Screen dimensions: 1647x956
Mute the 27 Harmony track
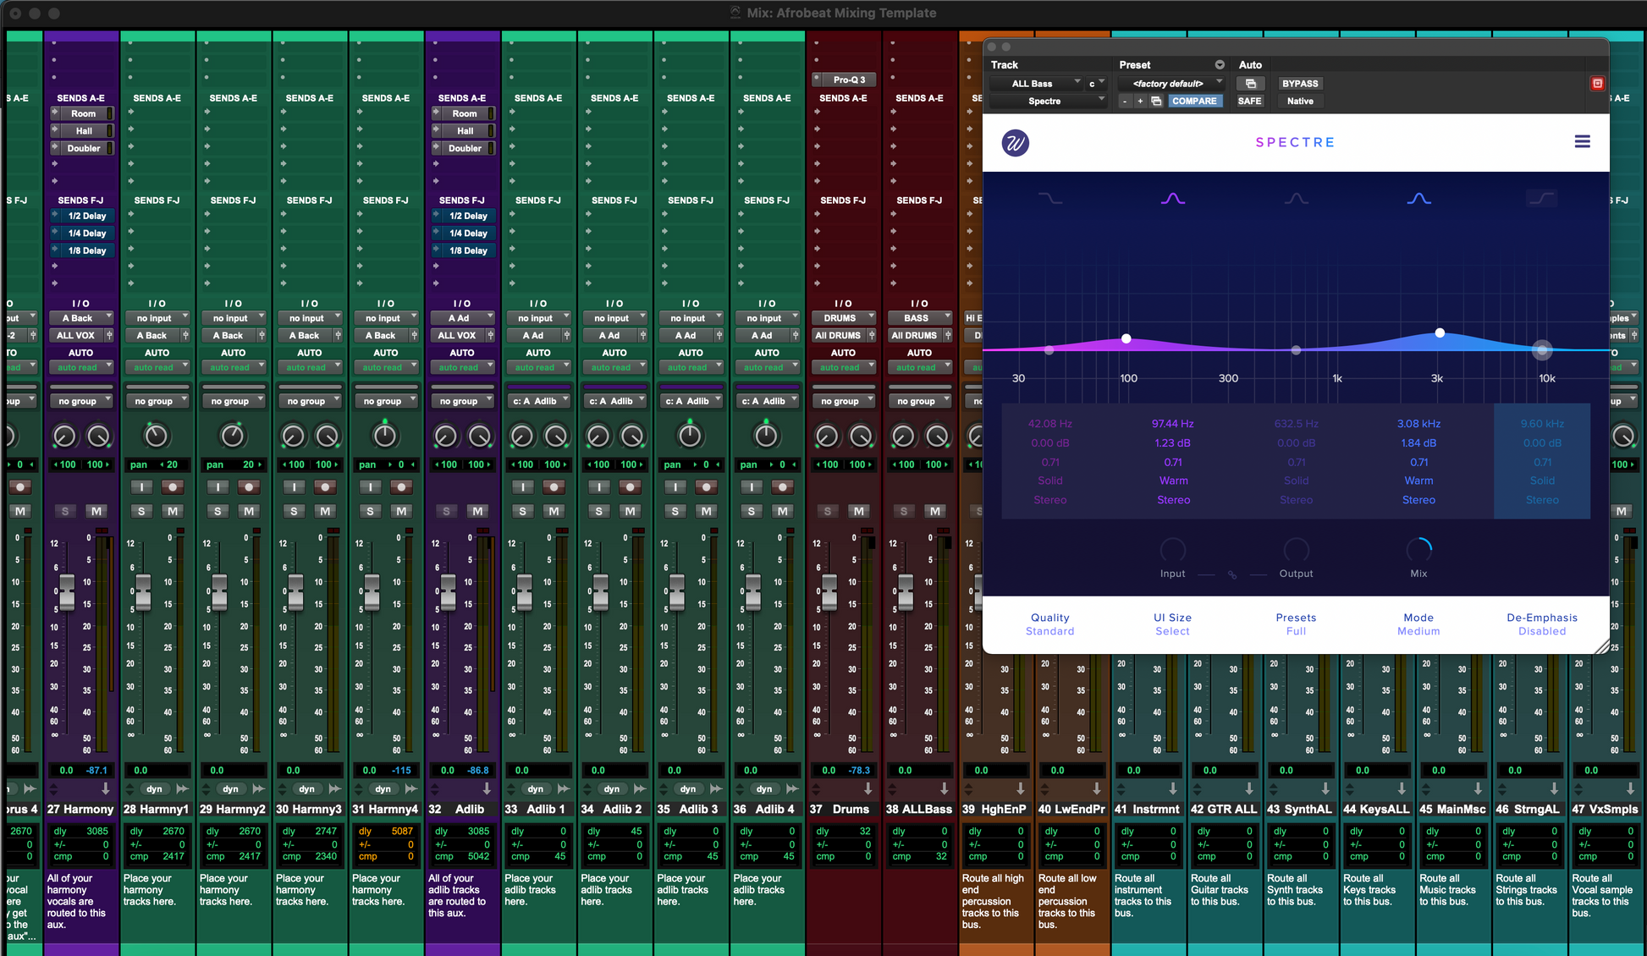point(96,511)
